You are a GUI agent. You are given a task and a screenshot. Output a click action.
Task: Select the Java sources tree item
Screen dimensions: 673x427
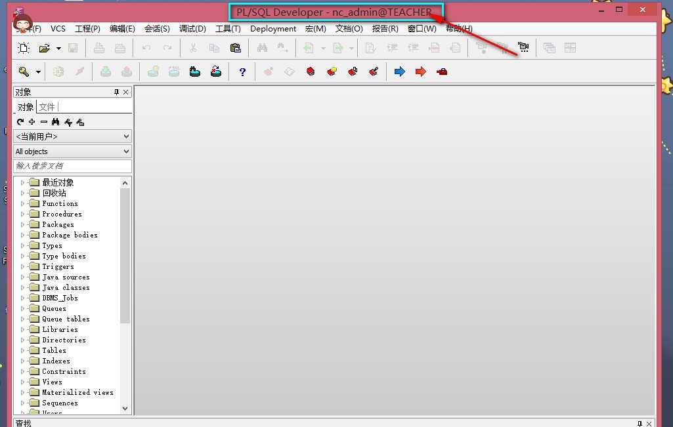pyautogui.click(x=66, y=277)
